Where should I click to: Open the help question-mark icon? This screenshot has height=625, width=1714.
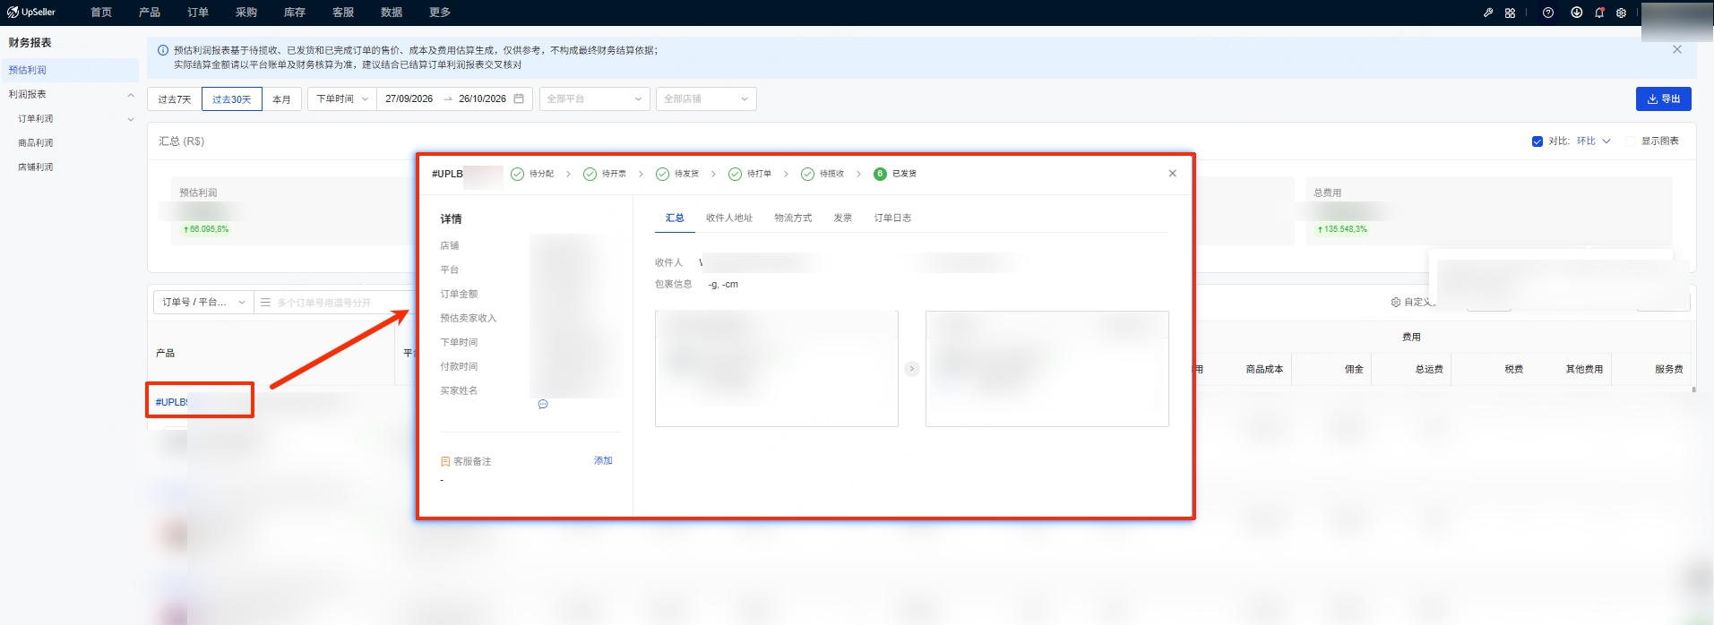click(1548, 13)
